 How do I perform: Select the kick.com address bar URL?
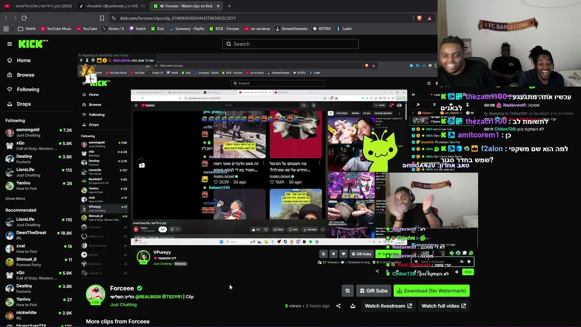pyautogui.click(x=178, y=18)
